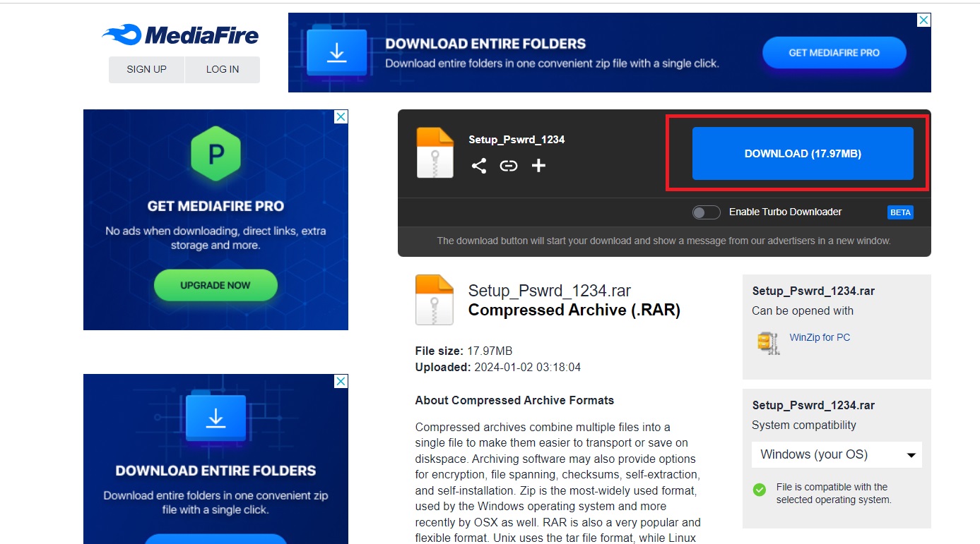Click File is compatible message text

click(834, 493)
